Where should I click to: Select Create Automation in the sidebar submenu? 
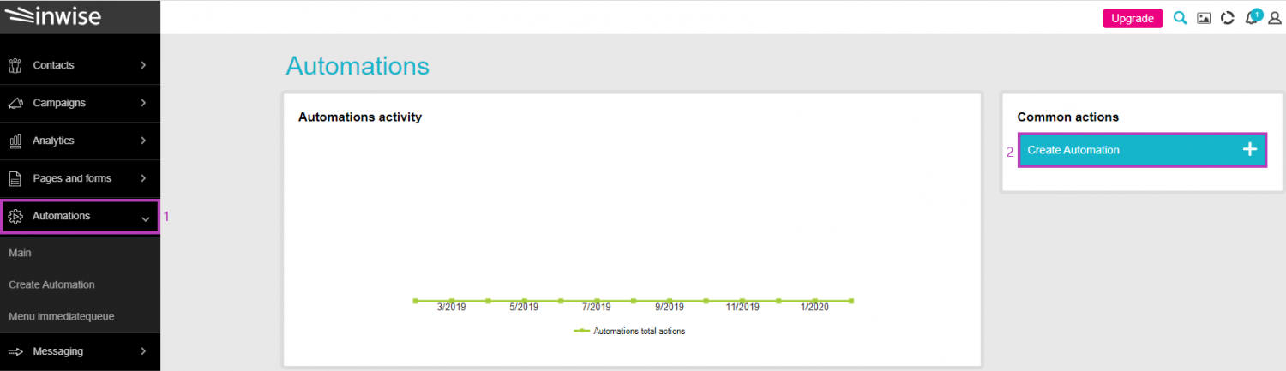point(51,284)
